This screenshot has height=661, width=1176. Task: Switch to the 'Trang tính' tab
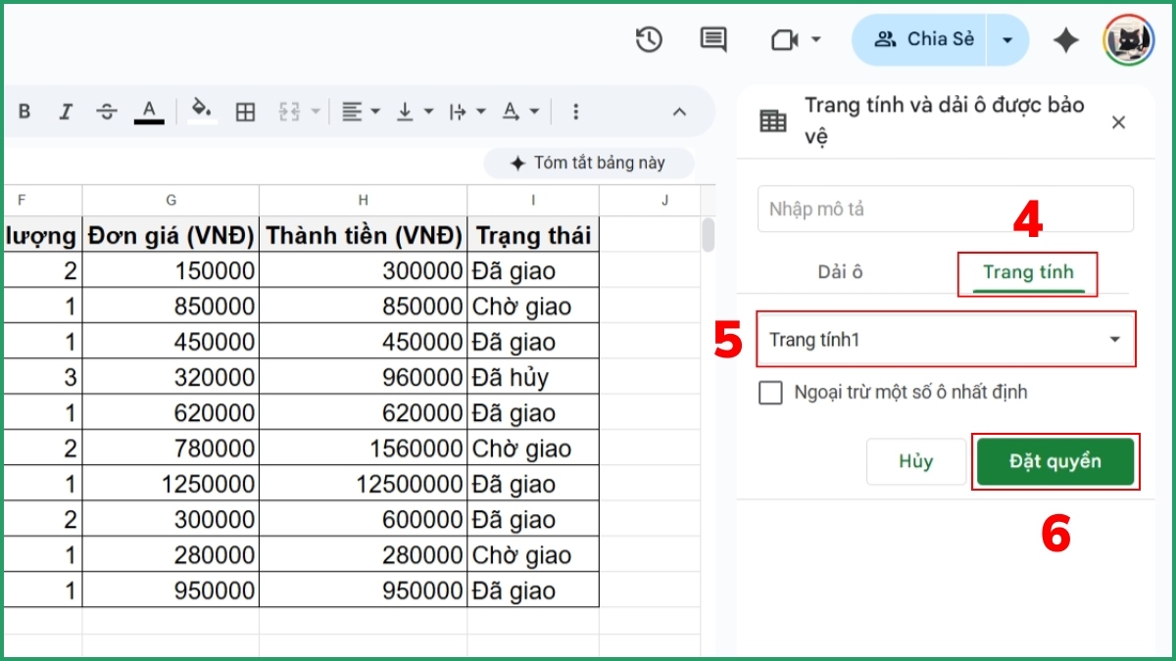[x=1027, y=273]
